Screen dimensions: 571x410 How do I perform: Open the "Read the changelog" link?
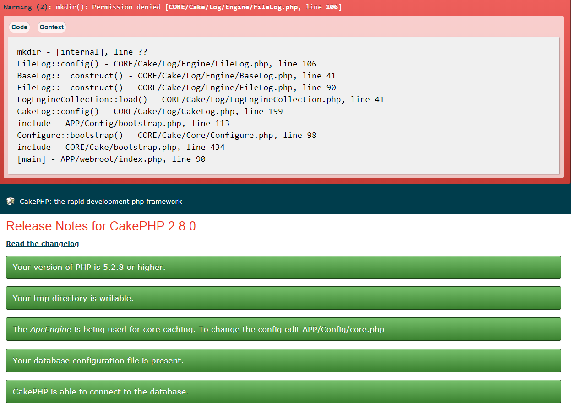[x=43, y=244]
